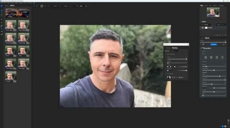Viewport: 230px width, 128px height.
Task: Click the mask icon beside Add Filter button
Action: click(x=203, y=44)
